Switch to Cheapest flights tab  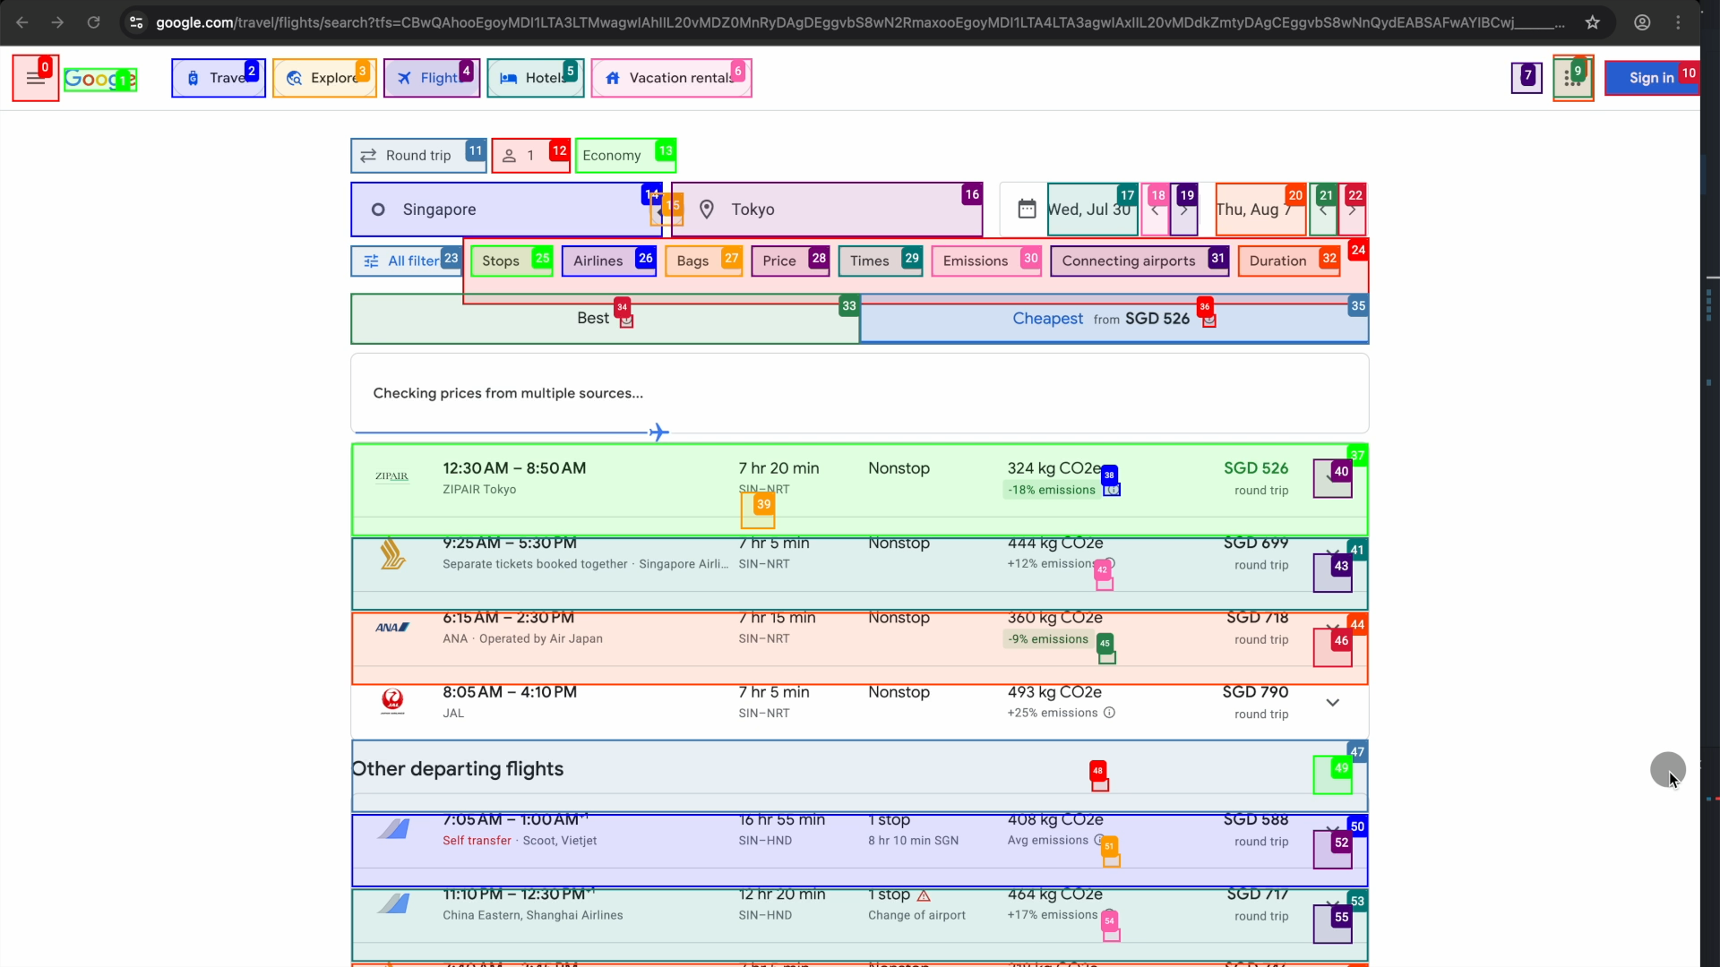pos(1114,319)
